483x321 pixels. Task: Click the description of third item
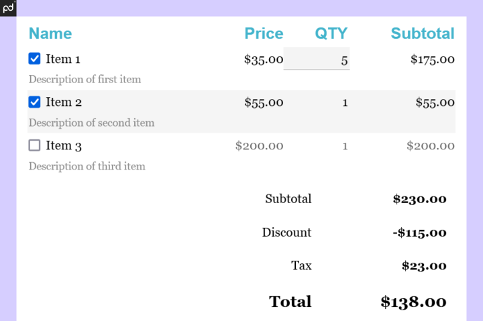[x=87, y=166]
